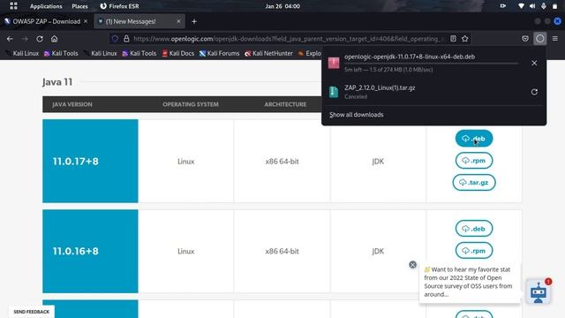
Task: Open Show all downloads
Action: [356, 115]
